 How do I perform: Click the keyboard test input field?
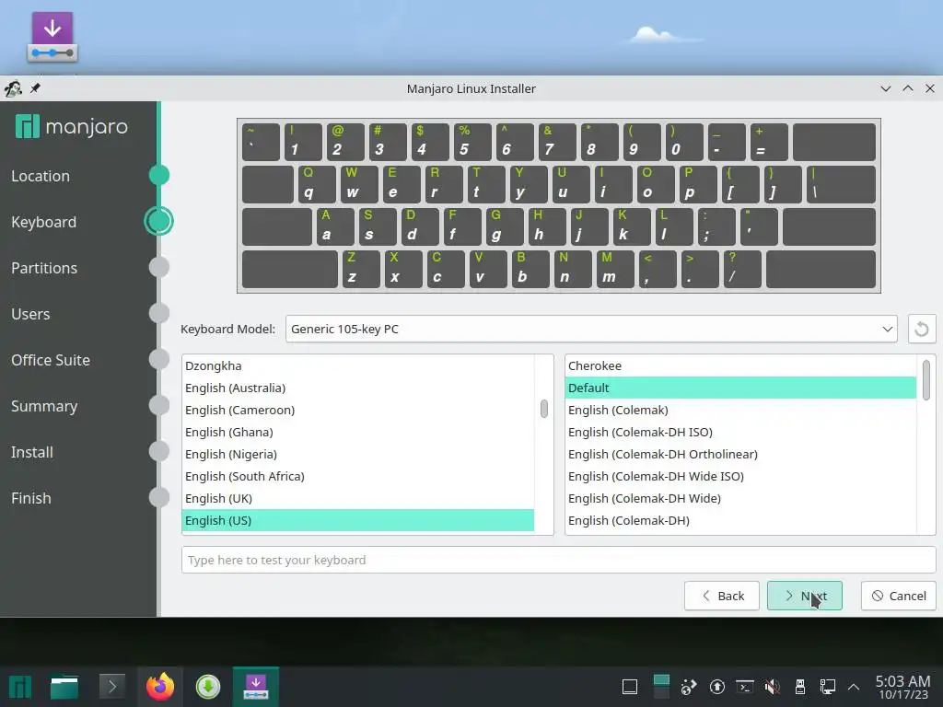click(x=558, y=560)
